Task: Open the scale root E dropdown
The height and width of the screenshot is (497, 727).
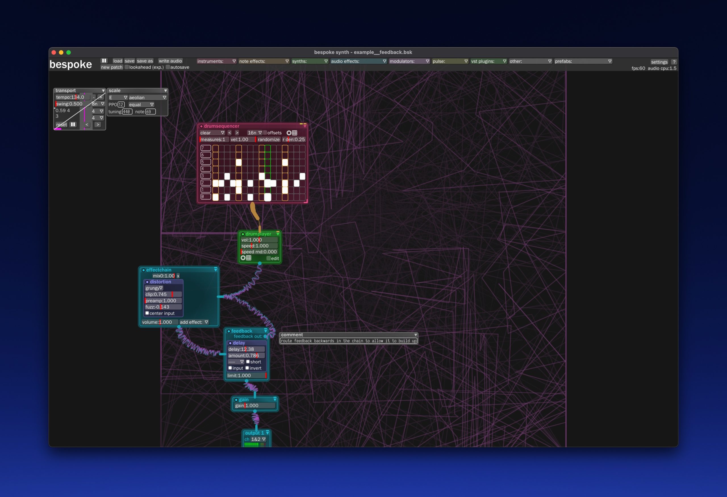Action: pos(118,97)
